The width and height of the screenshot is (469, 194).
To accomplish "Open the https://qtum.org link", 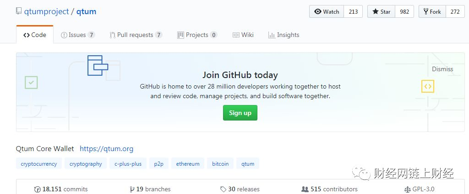I will (106, 148).
